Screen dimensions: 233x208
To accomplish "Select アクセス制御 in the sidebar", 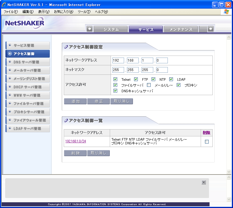I will point(28,54).
